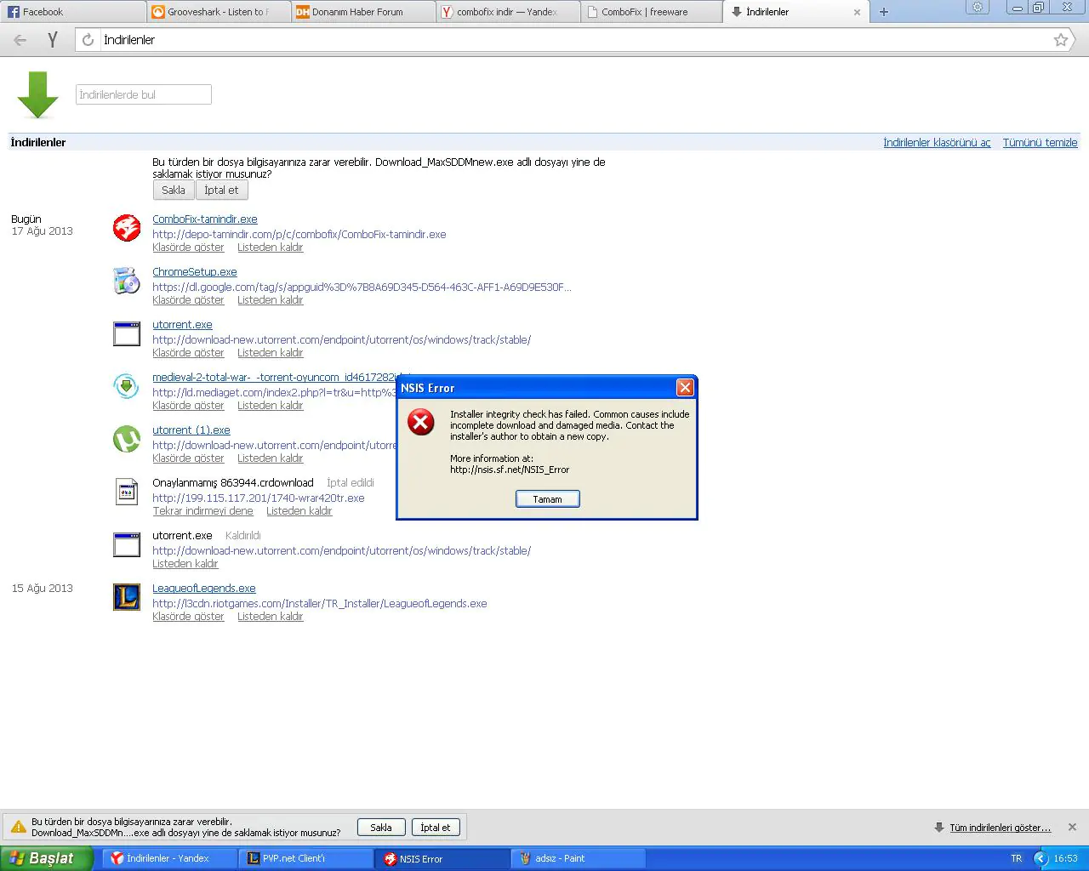This screenshot has height=871, width=1089.
Task: Open adsız - Paint from taskbar
Action: (x=579, y=858)
